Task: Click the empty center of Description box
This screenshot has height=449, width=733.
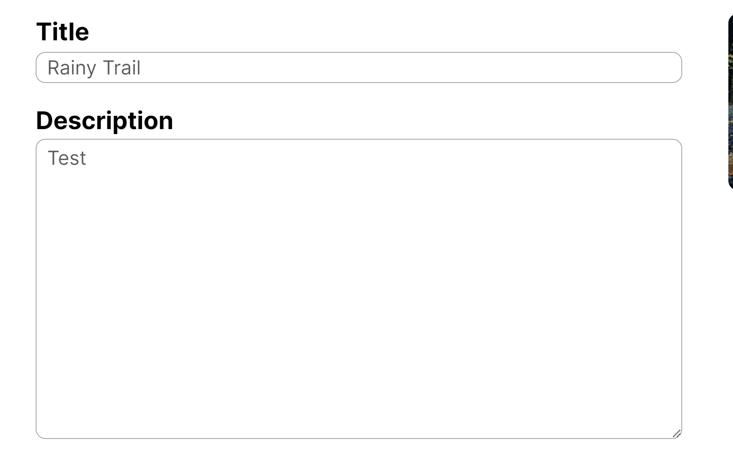Action: 358,288
